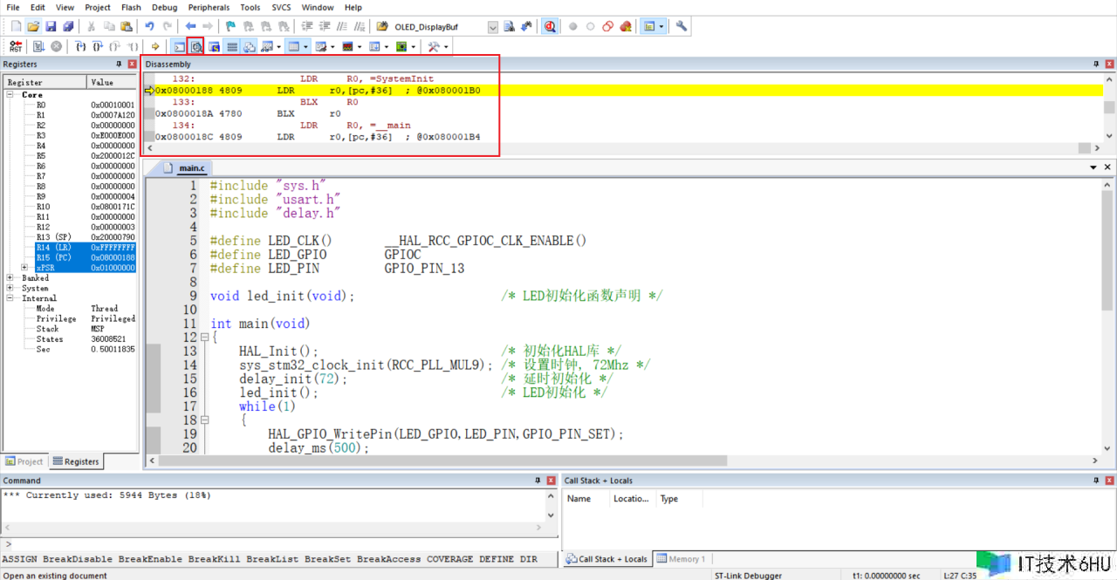Toggle Start/Stop Debug Session button
This screenshot has width=1117, height=580.
[550, 26]
